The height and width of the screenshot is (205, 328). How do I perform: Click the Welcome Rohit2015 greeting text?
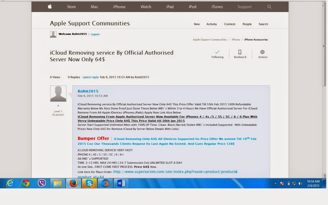pos(73,34)
